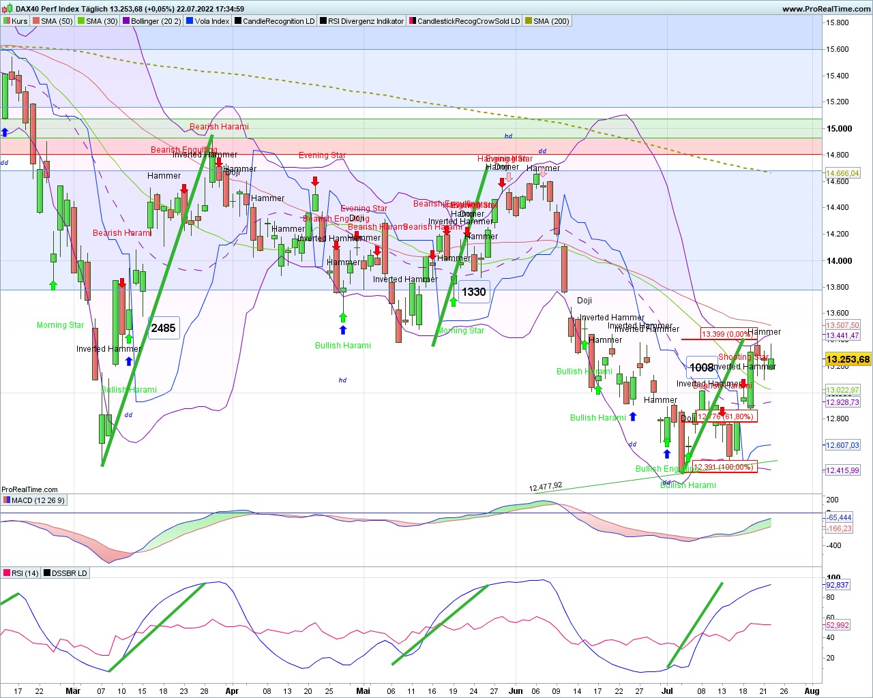The height and width of the screenshot is (698, 873).
Task: Click the CandlestickRecogCrowSold LD legend icon
Action: click(410, 20)
